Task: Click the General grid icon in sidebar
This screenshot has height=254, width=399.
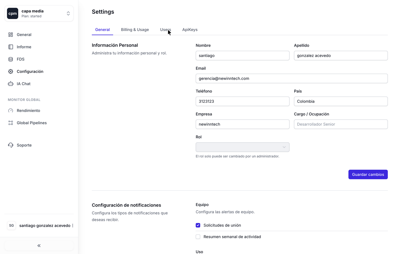Action: [11, 35]
